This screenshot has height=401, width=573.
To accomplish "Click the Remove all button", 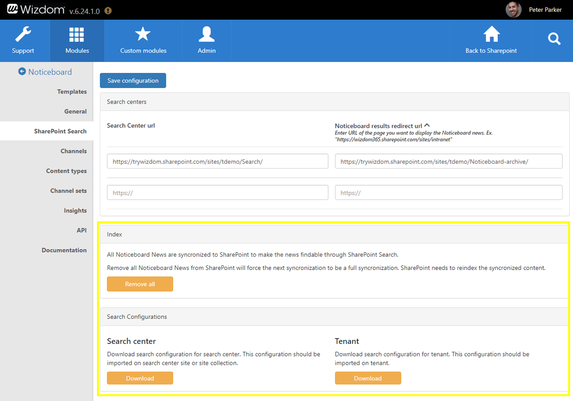I will (x=140, y=284).
